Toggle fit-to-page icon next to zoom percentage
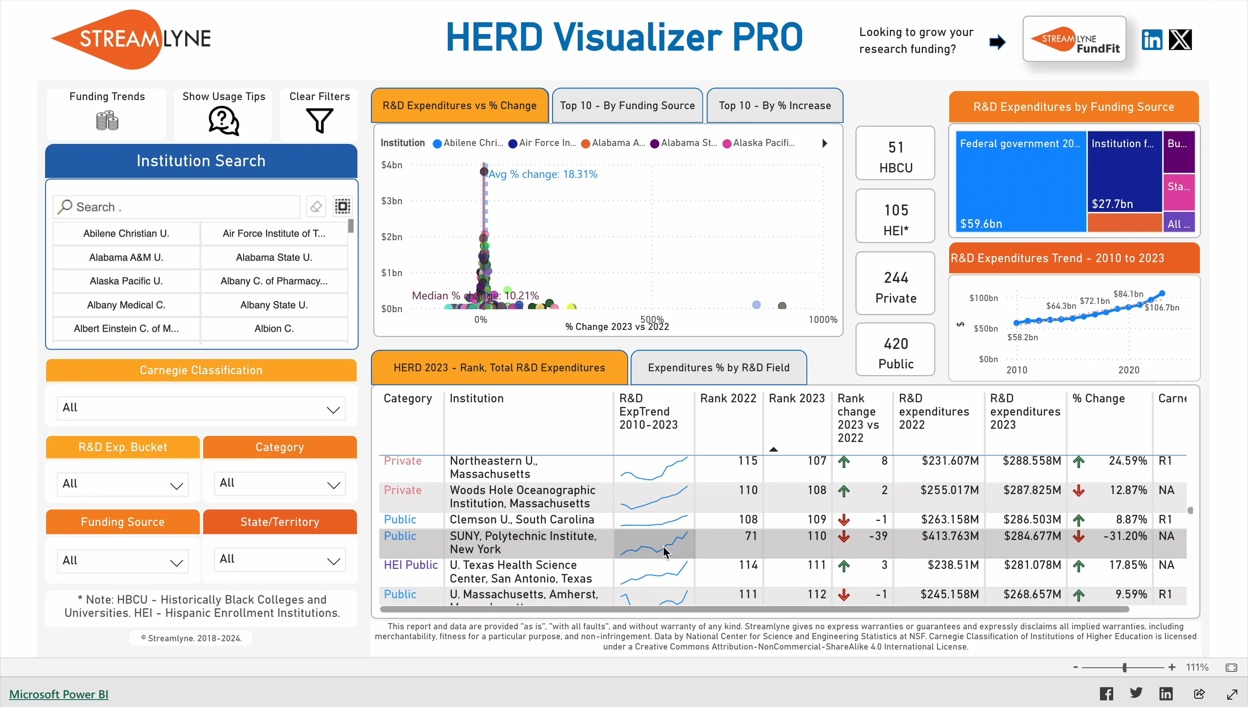Viewport: 1248px width, 707px height. pos(1231,668)
